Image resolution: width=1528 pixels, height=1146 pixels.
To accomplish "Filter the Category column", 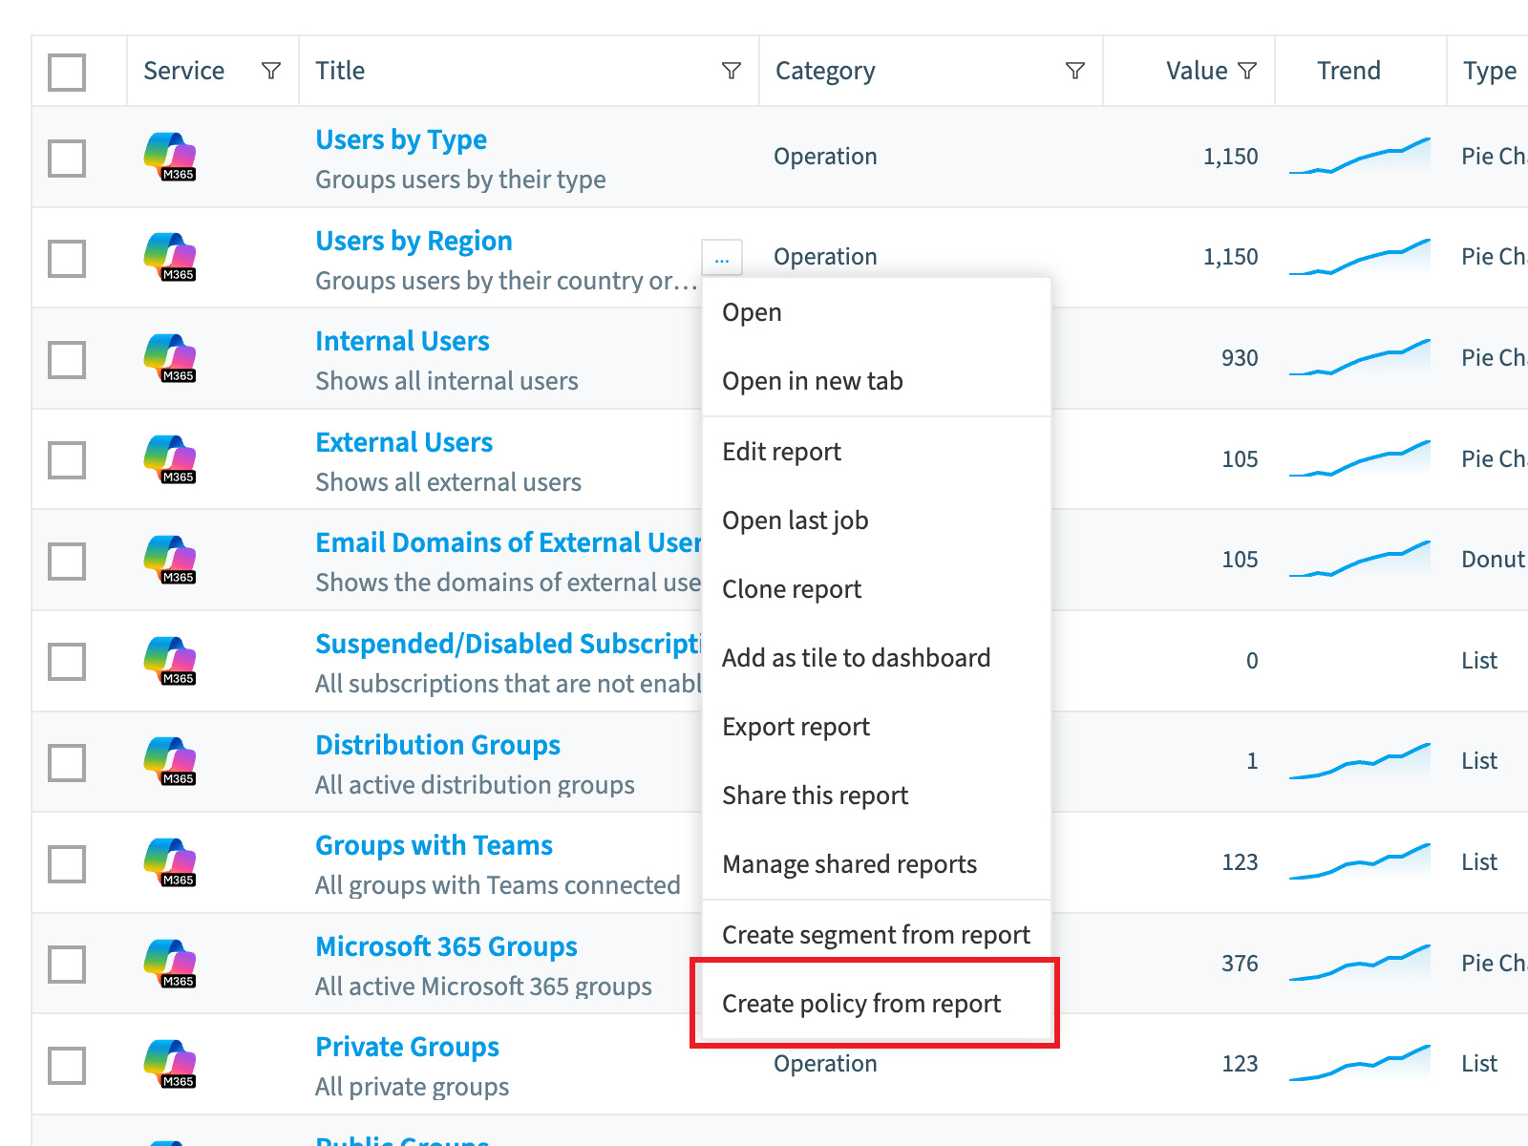I will click(x=1075, y=71).
